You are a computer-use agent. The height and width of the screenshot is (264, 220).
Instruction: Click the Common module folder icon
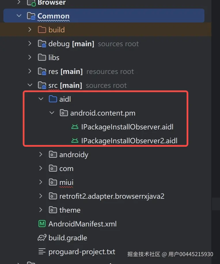[x=31, y=16]
